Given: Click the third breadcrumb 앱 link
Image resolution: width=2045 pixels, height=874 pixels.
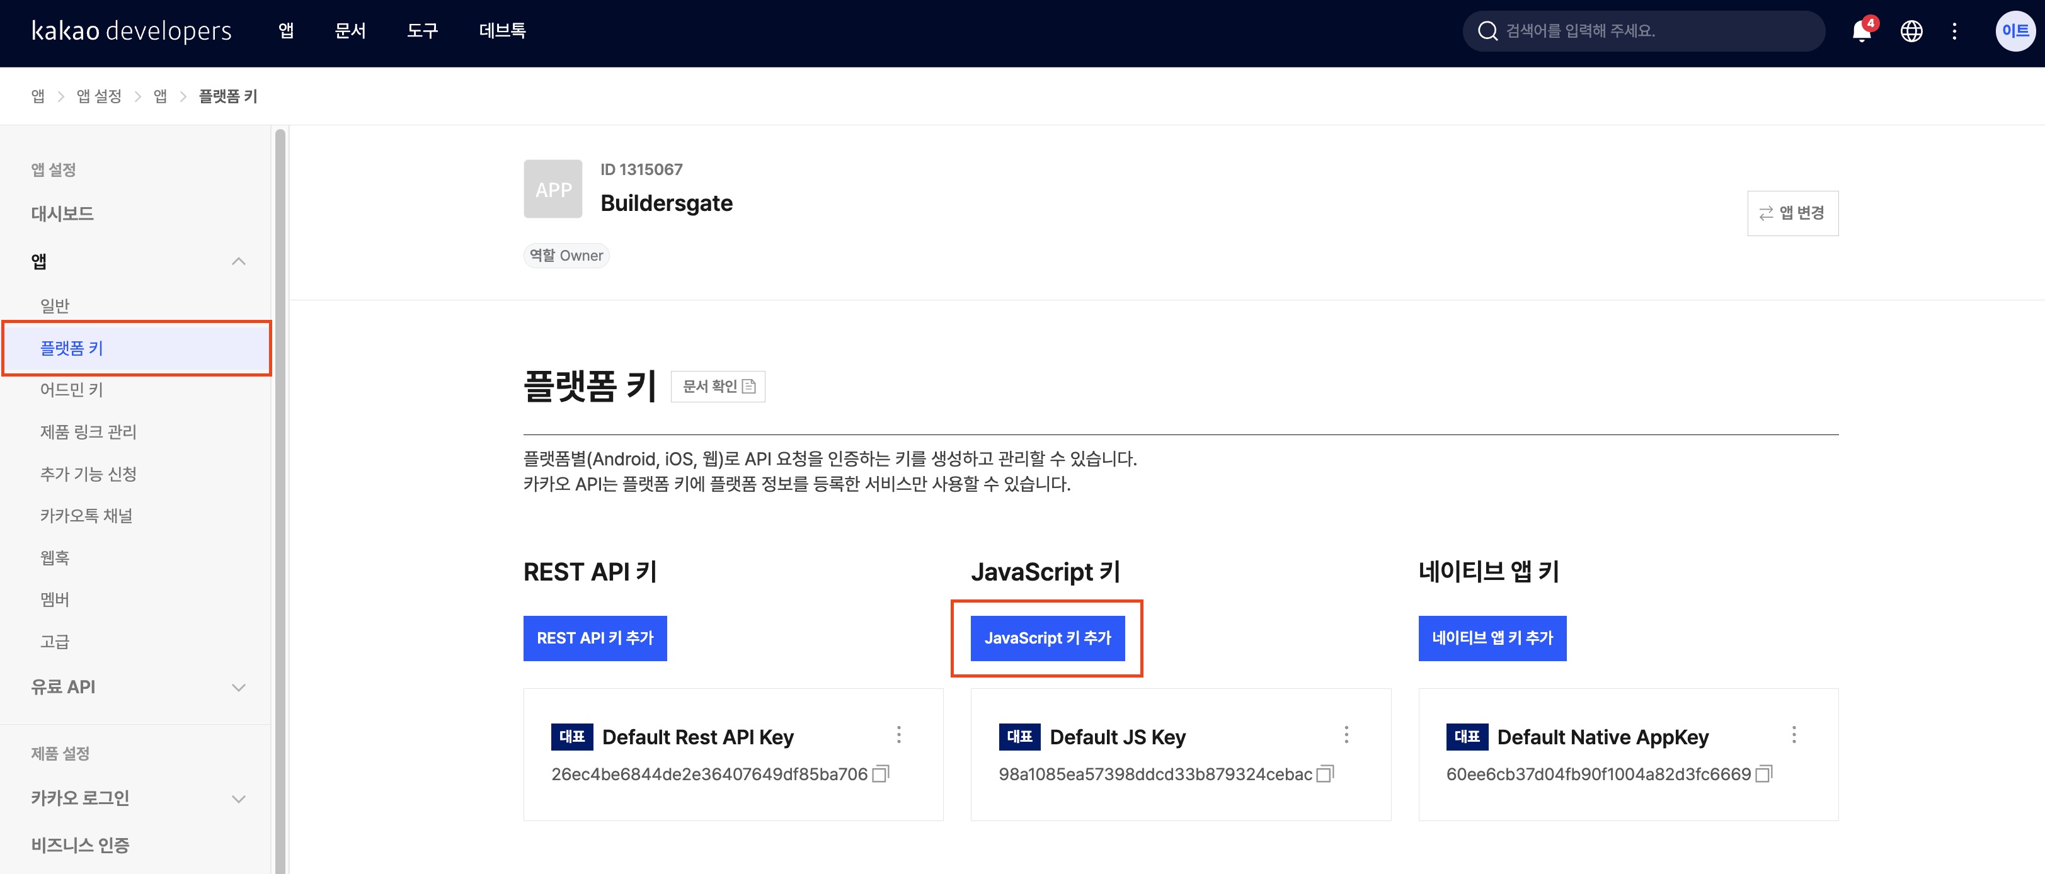Looking at the screenshot, I should (x=161, y=96).
